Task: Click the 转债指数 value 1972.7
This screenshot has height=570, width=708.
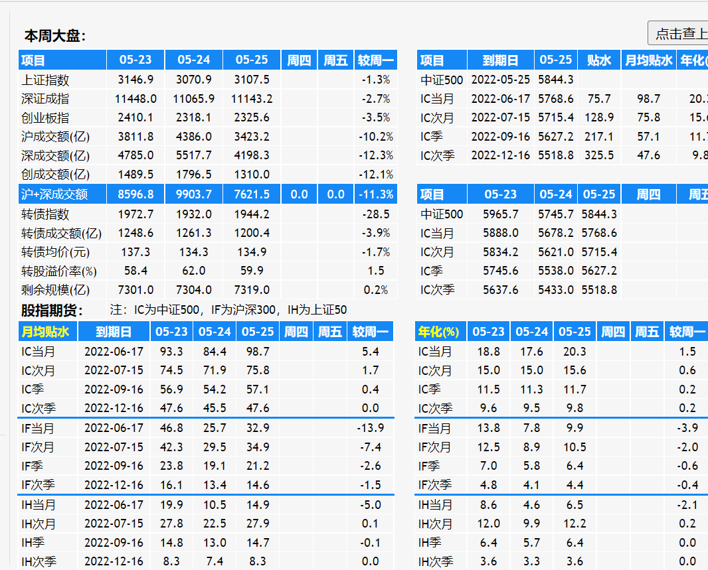Action: click(135, 214)
